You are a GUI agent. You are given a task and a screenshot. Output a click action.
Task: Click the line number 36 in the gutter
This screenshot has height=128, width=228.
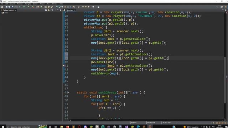click(66, 47)
